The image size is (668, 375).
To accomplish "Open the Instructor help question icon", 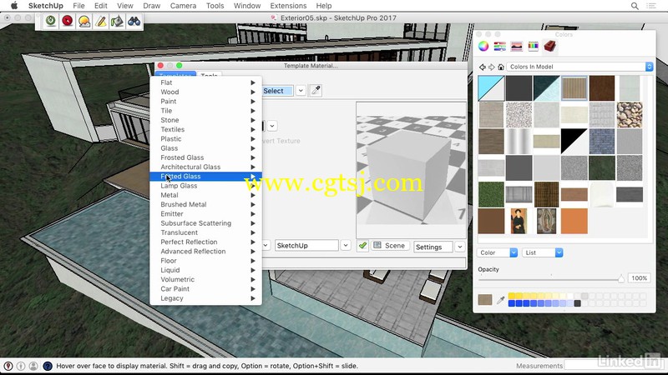I will (48, 366).
